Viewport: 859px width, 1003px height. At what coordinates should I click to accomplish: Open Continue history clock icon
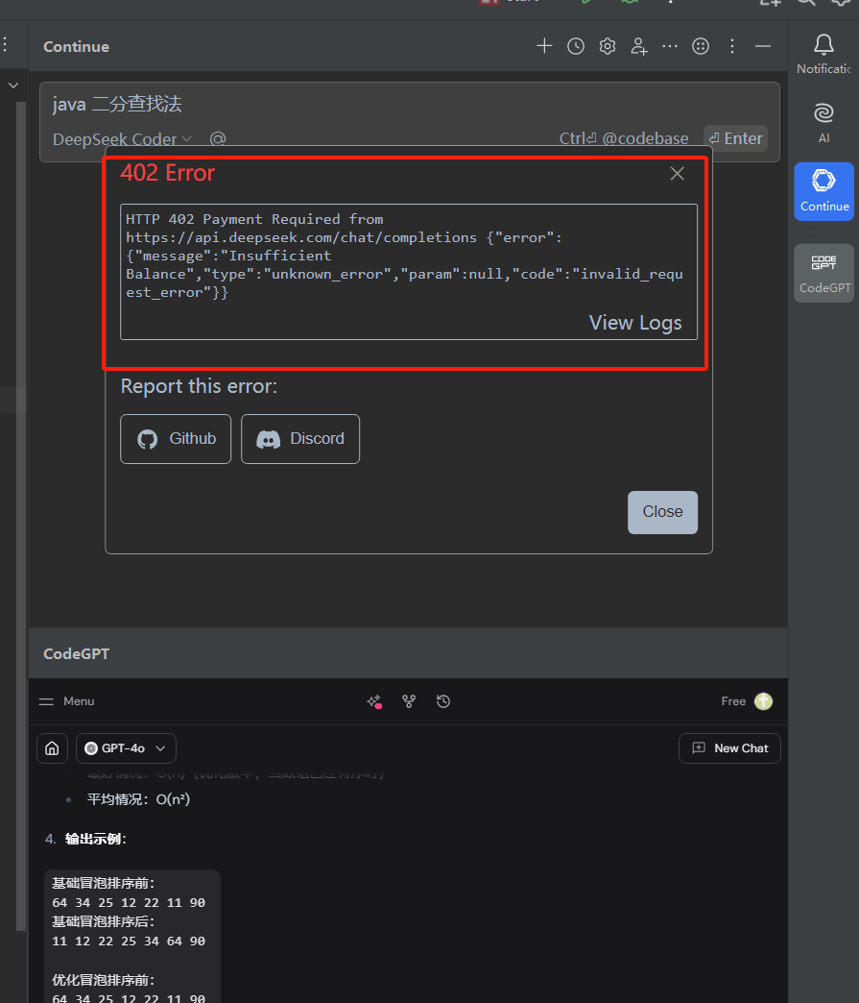[x=576, y=46]
